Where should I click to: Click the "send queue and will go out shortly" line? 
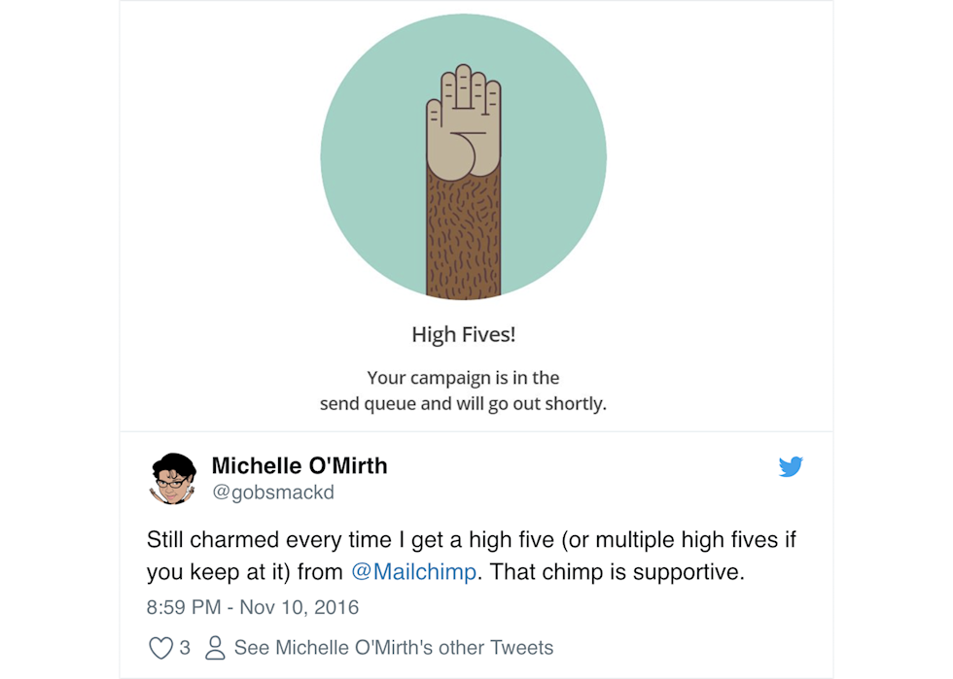point(463,403)
